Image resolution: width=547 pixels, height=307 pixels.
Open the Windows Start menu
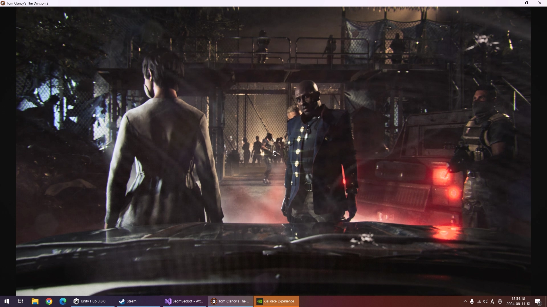coord(7,301)
